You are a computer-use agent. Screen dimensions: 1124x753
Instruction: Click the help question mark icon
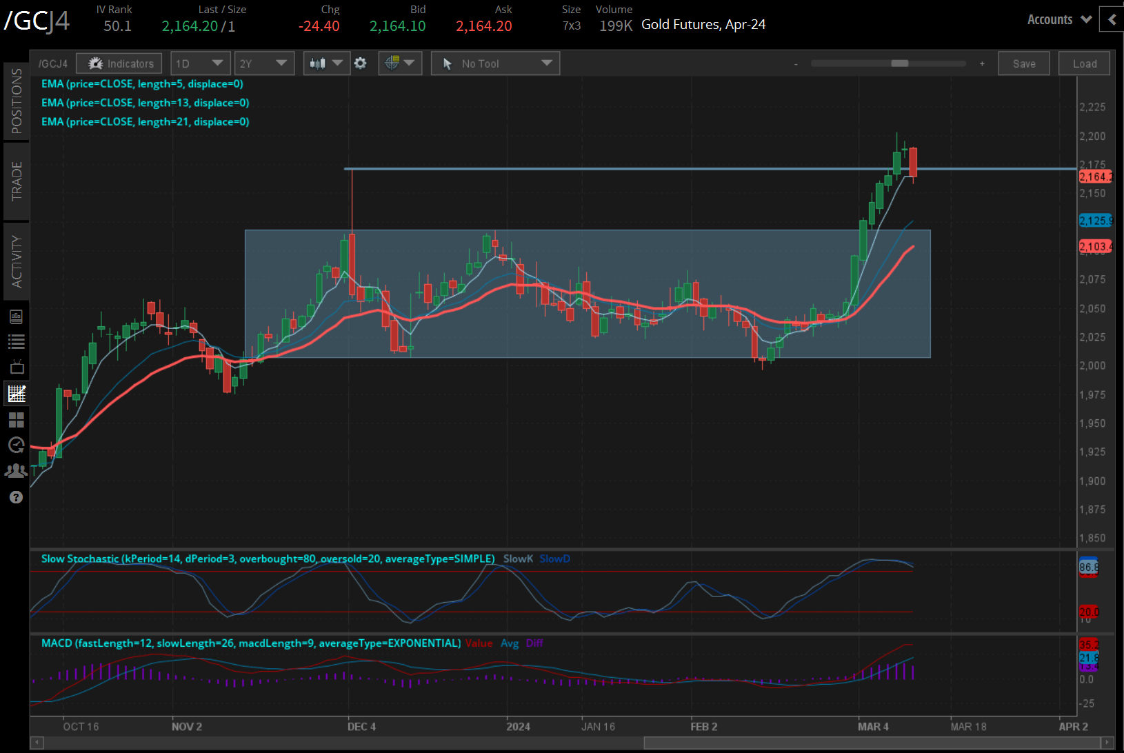pyautogui.click(x=17, y=497)
